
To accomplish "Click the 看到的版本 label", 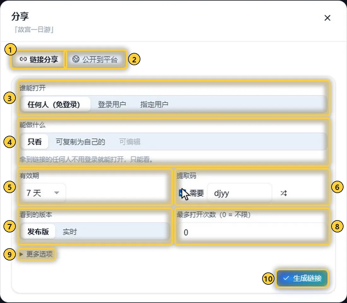I will 36,214.
